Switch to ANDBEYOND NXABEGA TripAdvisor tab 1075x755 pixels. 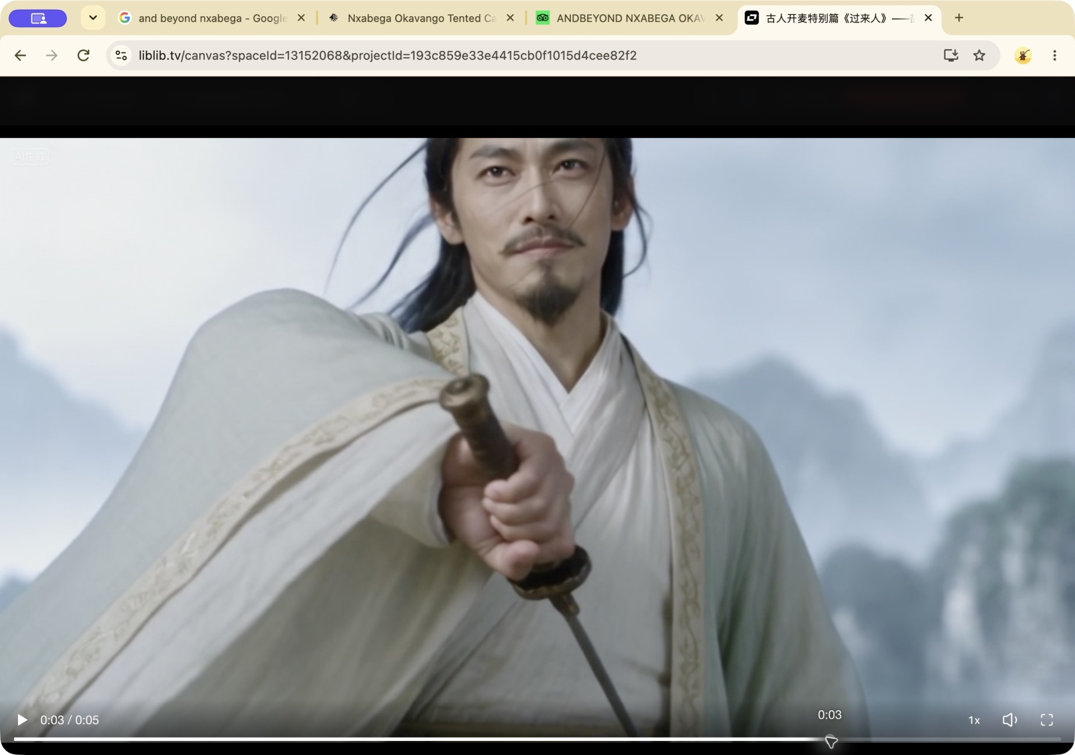click(x=630, y=18)
